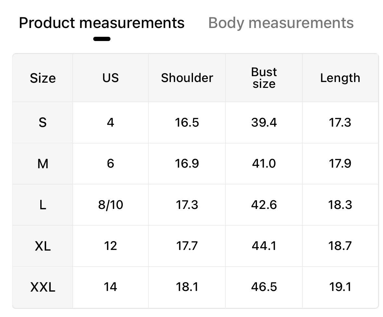Click the 8/10 US size cell
The image size is (383, 317).
(110, 205)
